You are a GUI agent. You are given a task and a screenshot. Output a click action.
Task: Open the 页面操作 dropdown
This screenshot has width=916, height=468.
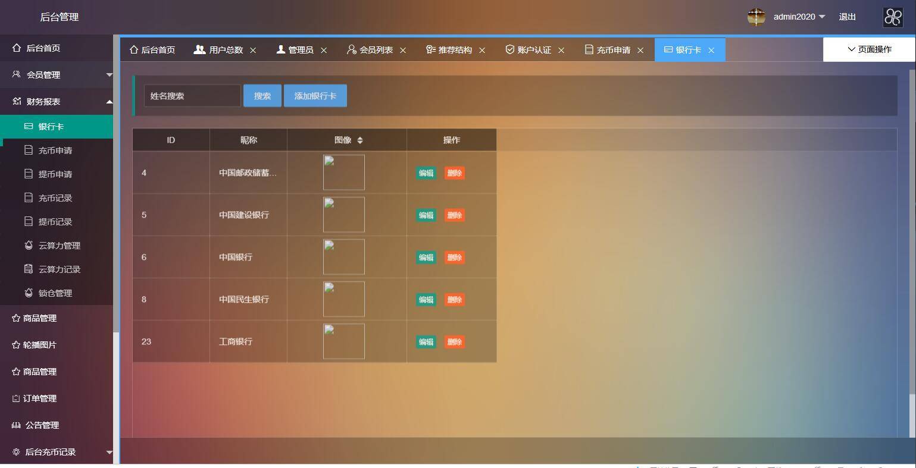(x=869, y=49)
